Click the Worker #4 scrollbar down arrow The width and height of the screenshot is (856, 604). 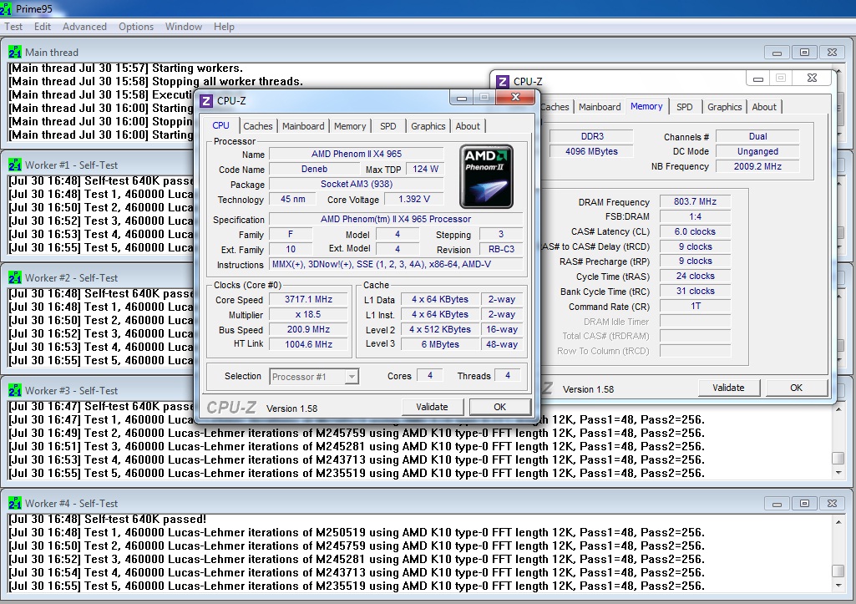(838, 586)
